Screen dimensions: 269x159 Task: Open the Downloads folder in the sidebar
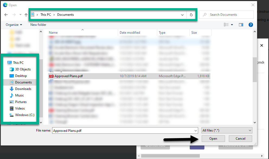pyautogui.click(x=23, y=89)
